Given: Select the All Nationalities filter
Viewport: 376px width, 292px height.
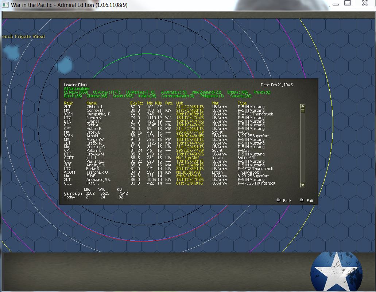Looking at the screenshot, I should tap(77, 88).
